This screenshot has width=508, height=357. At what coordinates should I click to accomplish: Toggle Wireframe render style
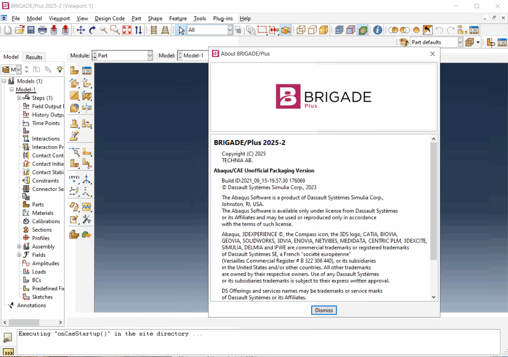coord(301,30)
